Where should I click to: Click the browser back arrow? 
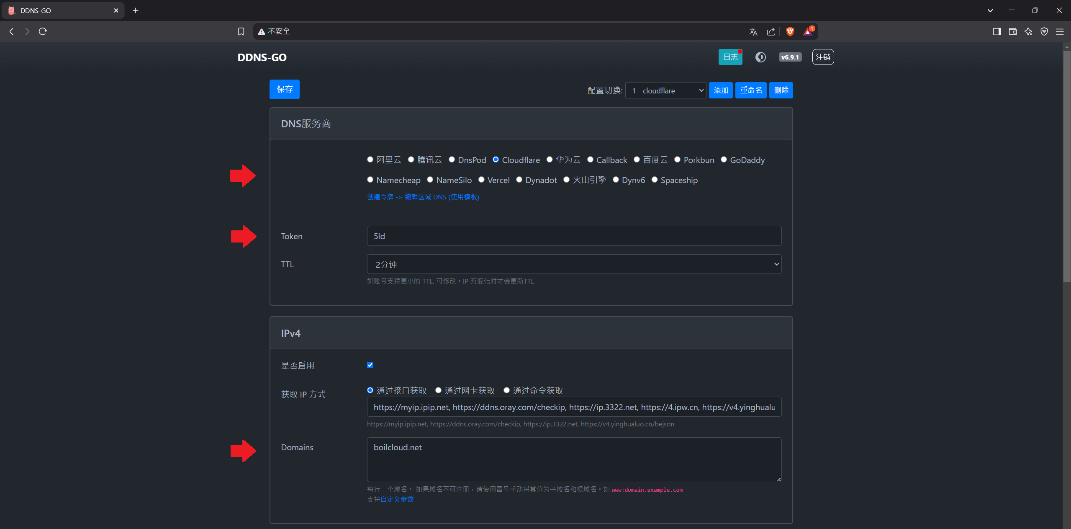[x=12, y=31]
